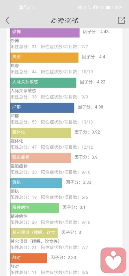This screenshot has width=129, height=276.
Task: Tap the 心理测试 page title
Action: tap(64, 20)
